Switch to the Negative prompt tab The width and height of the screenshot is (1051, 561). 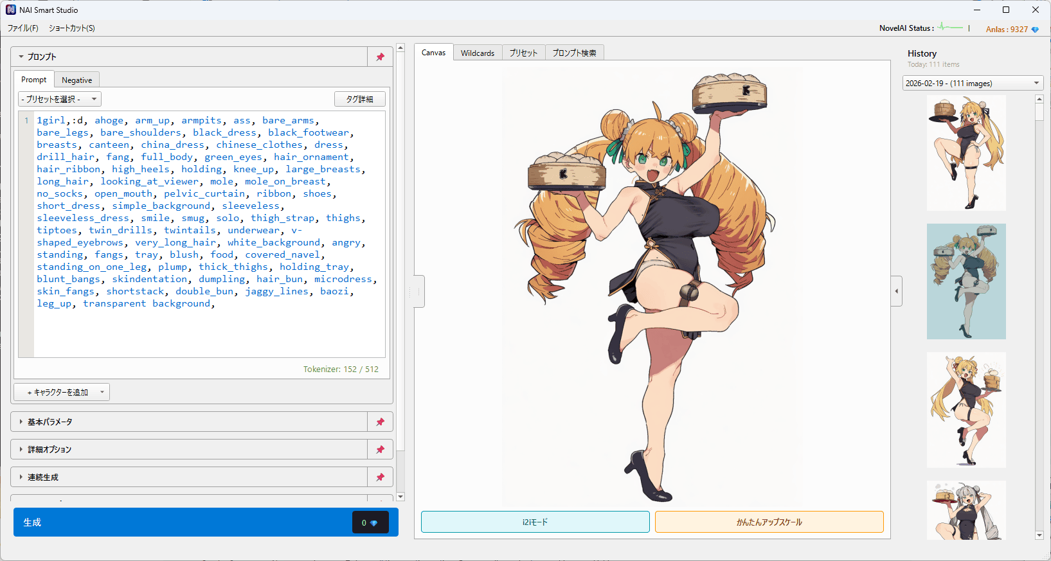click(x=76, y=80)
